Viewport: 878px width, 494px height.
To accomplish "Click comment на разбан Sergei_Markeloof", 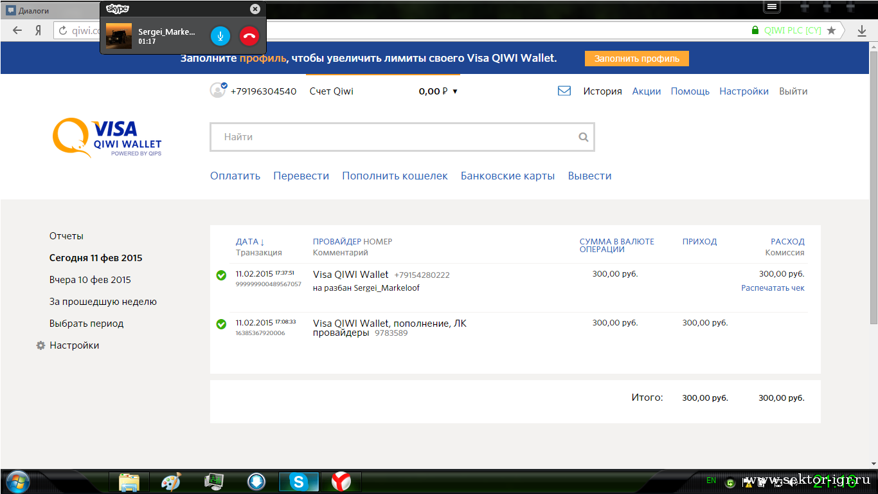I will [x=366, y=288].
